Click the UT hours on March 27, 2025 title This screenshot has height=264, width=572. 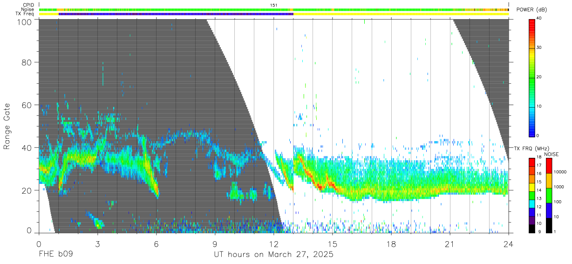[x=274, y=255]
